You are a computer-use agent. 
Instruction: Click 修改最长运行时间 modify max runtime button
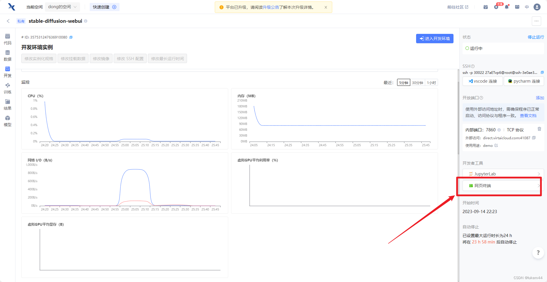point(167,59)
